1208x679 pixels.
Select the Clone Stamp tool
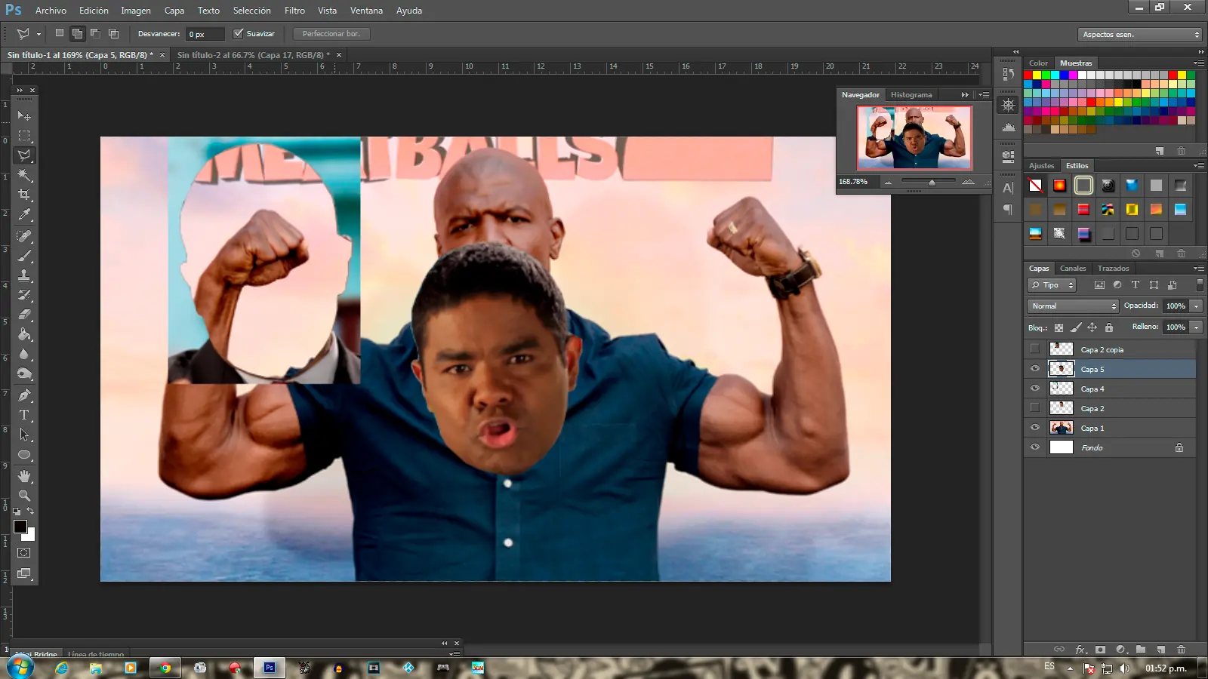point(24,275)
